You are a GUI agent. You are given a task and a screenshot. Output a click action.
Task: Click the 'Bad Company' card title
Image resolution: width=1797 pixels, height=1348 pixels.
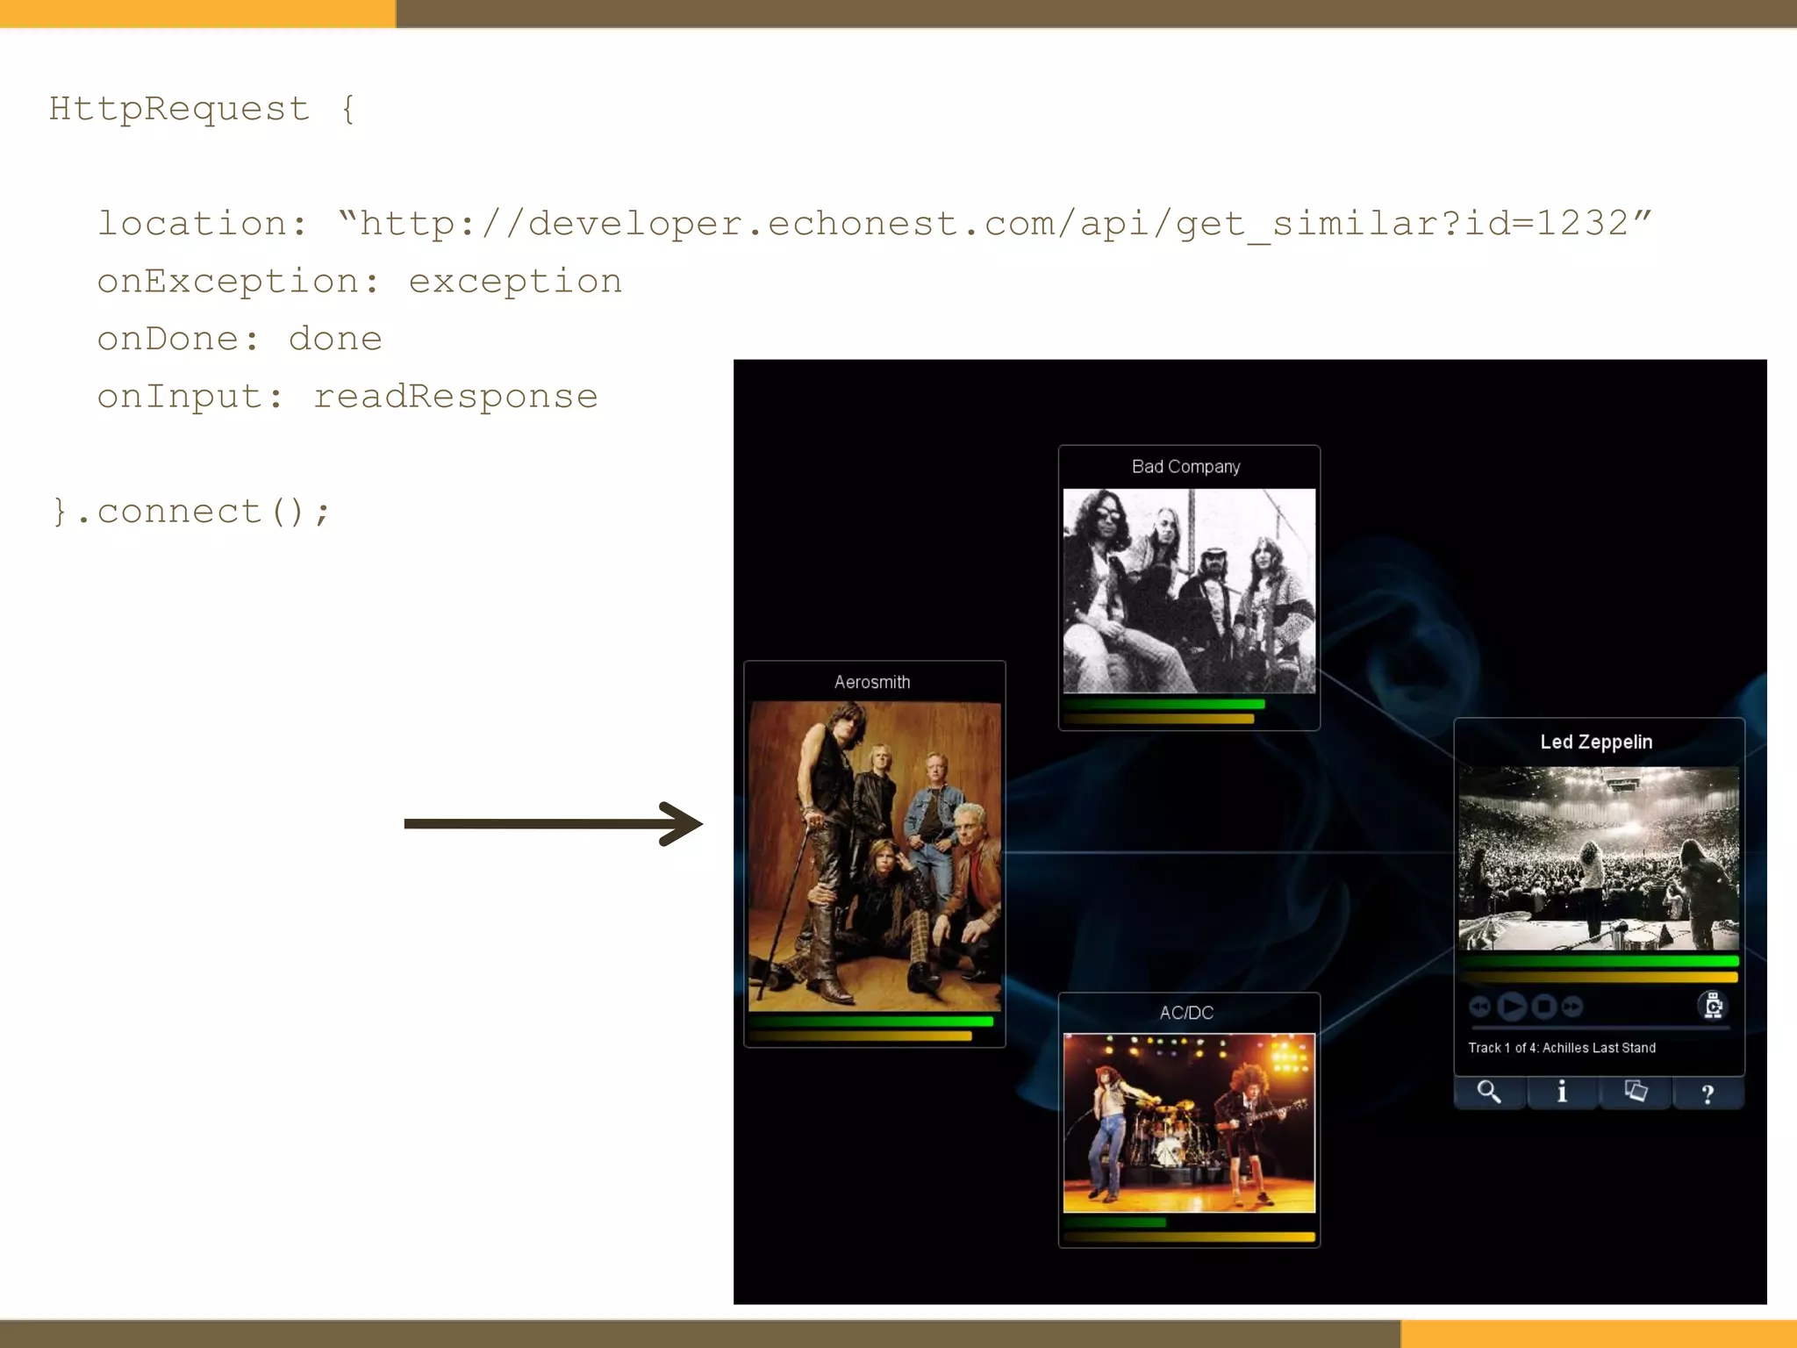tap(1185, 467)
